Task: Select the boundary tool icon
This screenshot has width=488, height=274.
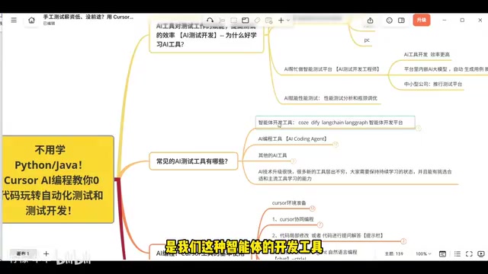Action: 234,21
